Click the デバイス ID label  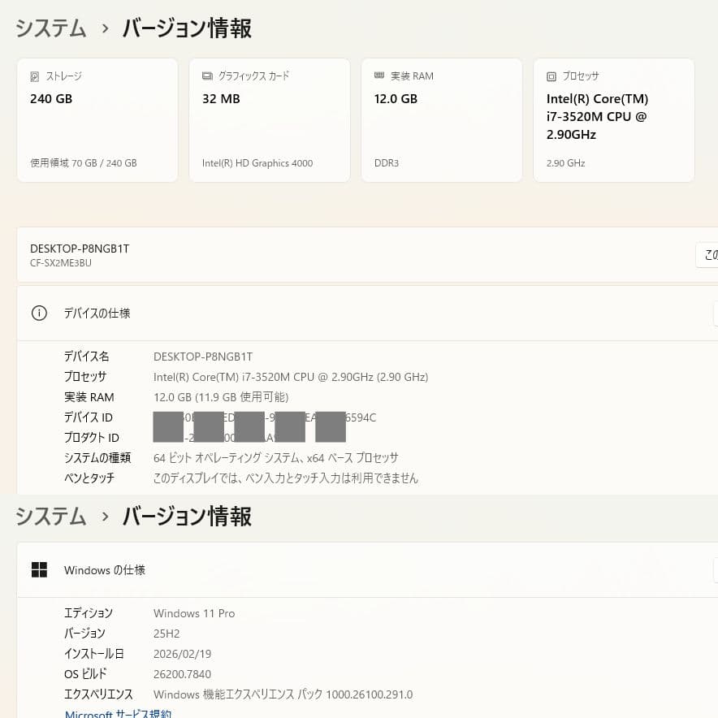coord(89,417)
